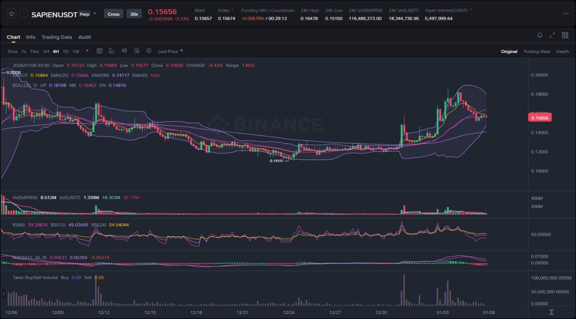Image resolution: width=576 pixels, height=319 pixels.
Task: Open the SAPIENUSDT pair selector dropdown arrow
Action: [94, 13]
